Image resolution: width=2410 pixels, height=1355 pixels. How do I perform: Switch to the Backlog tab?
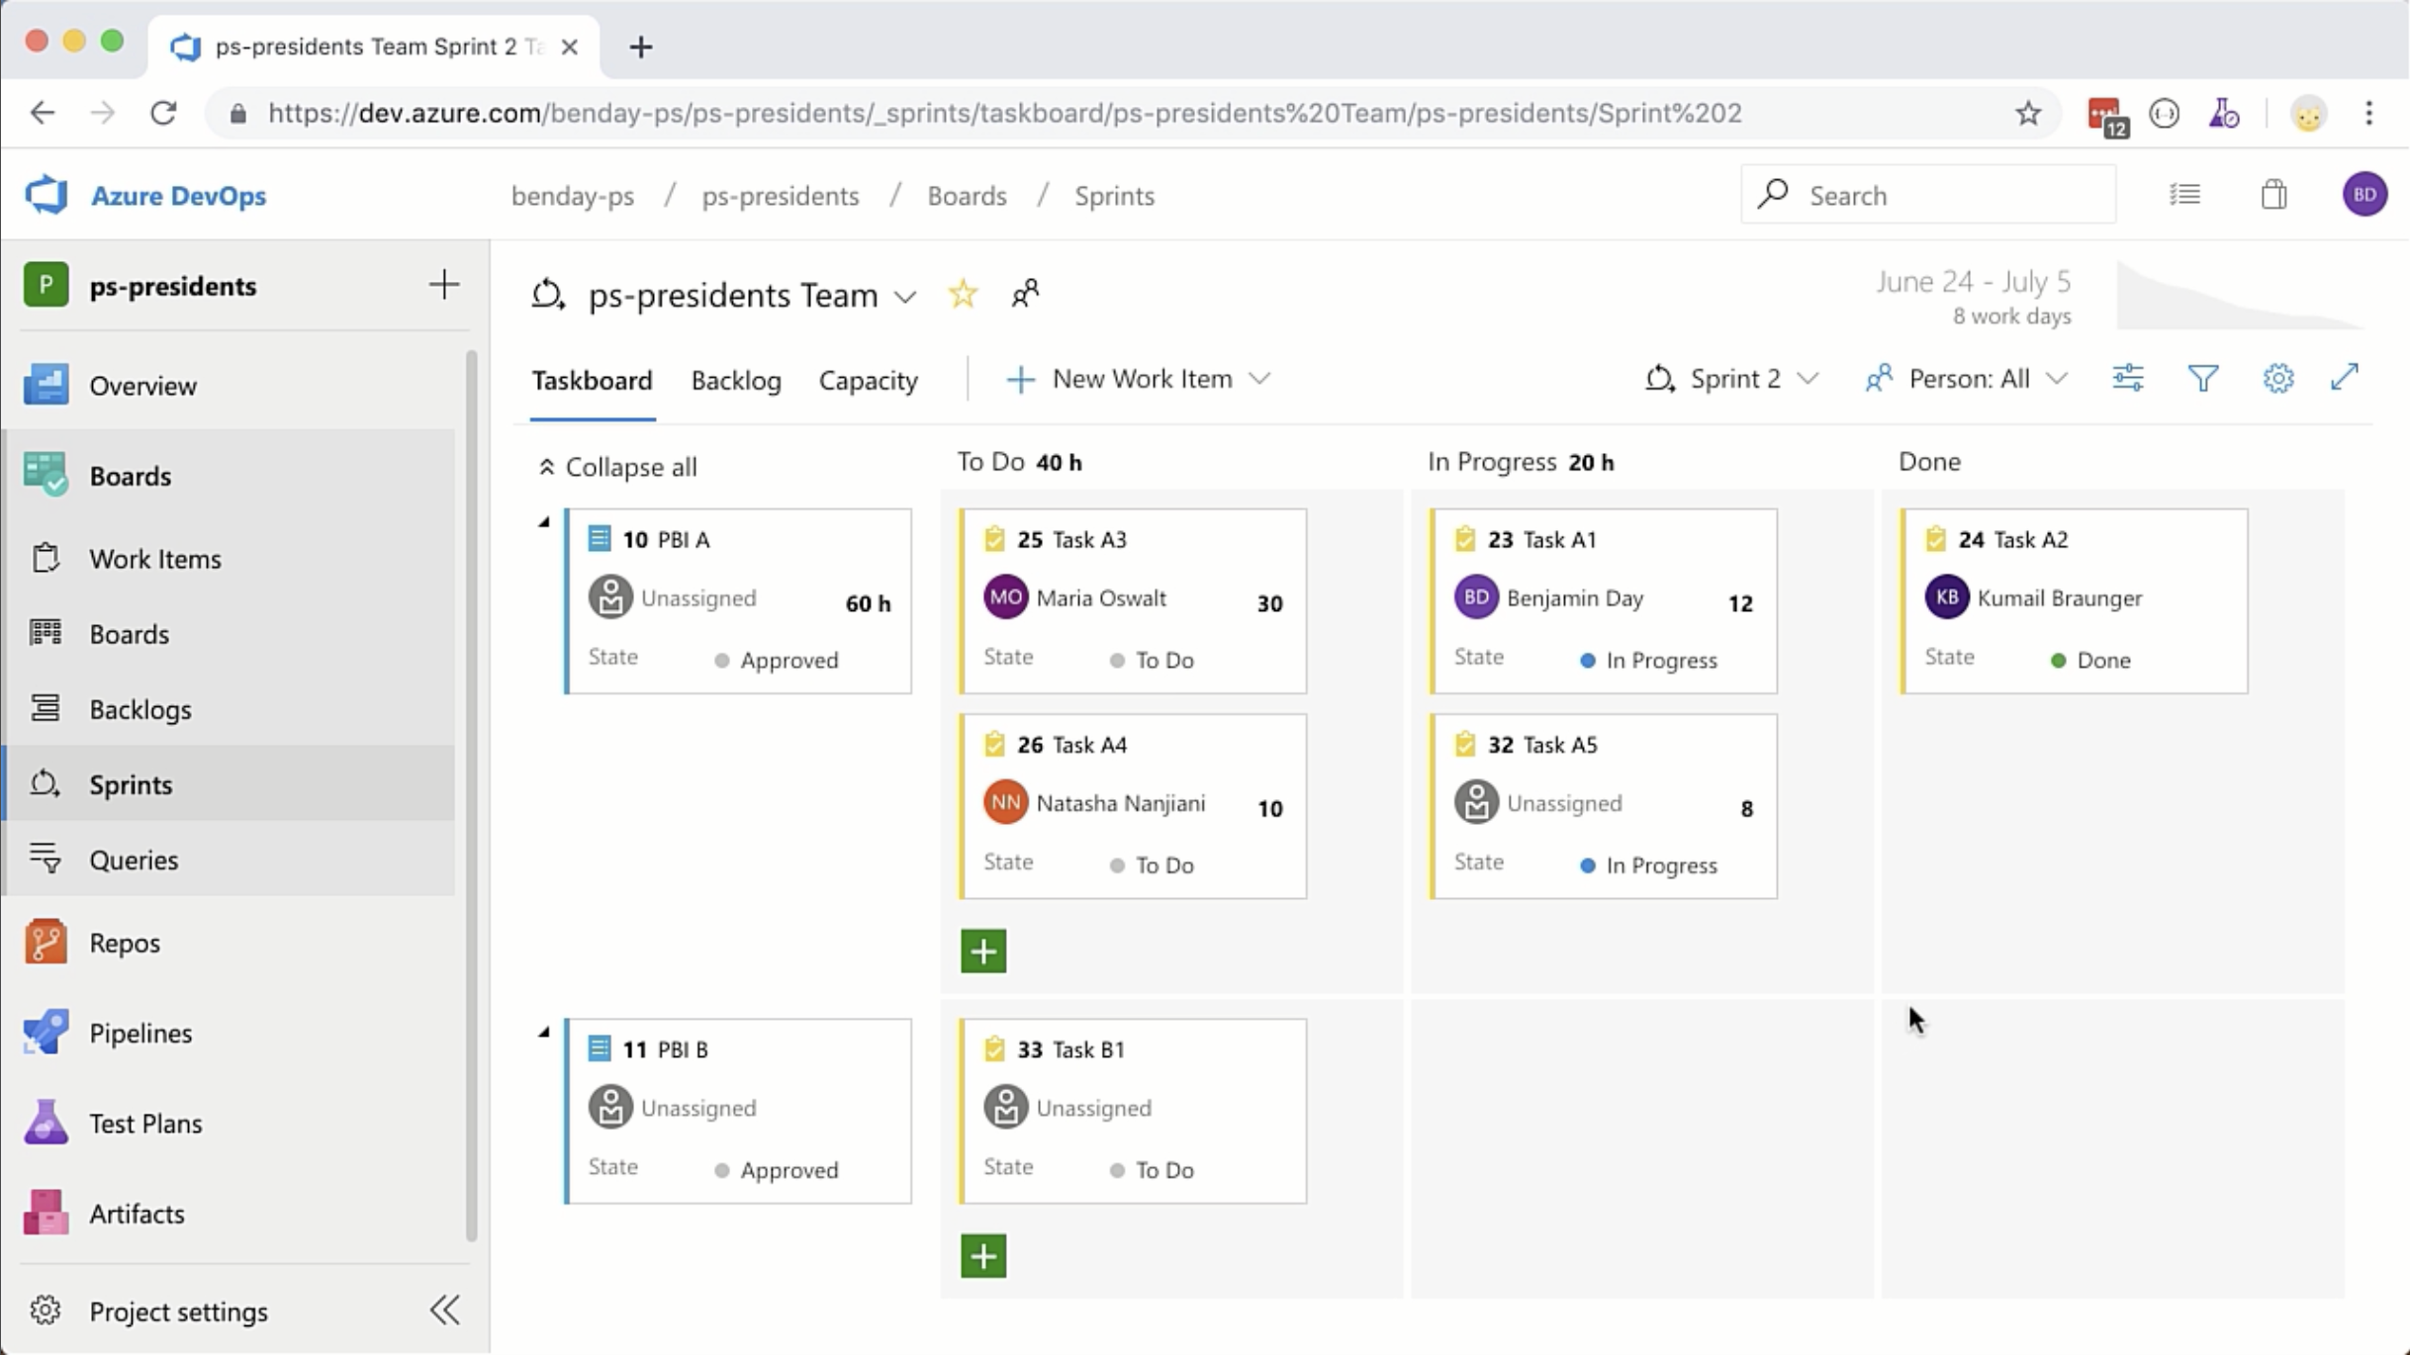[735, 381]
